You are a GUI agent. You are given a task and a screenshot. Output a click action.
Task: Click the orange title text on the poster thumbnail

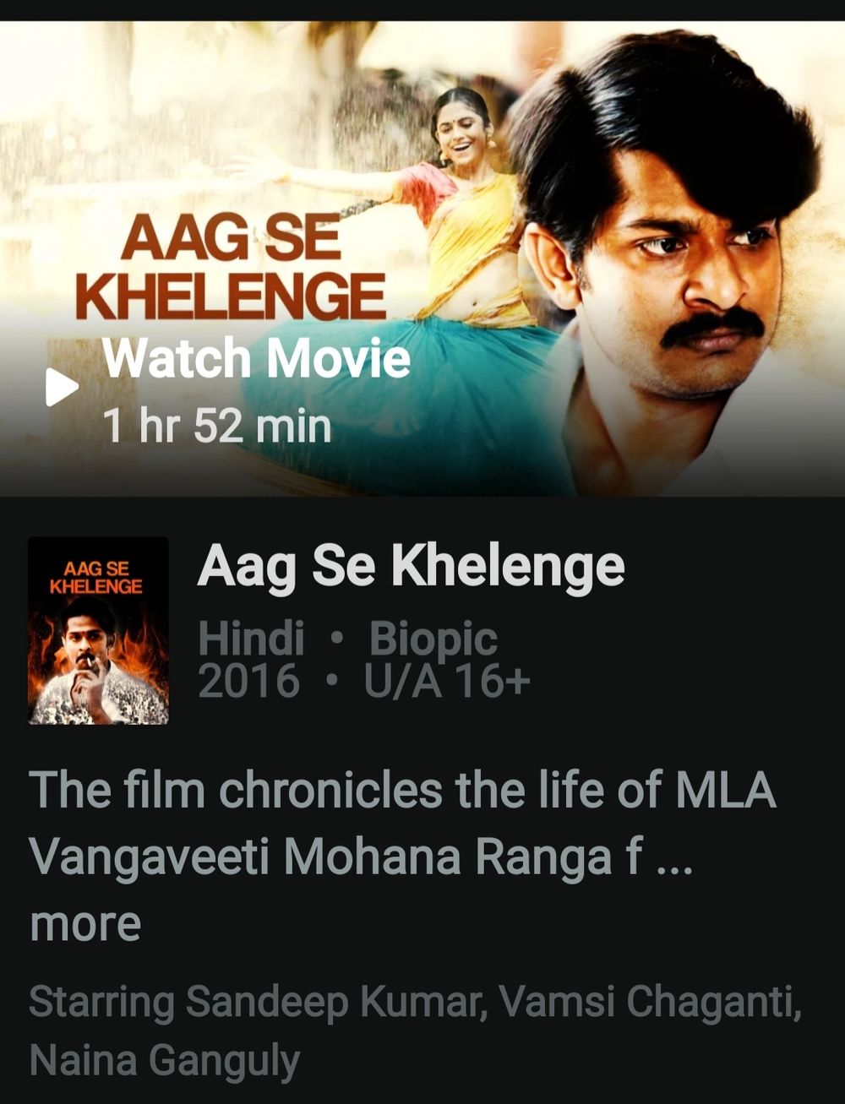click(96, 577)
